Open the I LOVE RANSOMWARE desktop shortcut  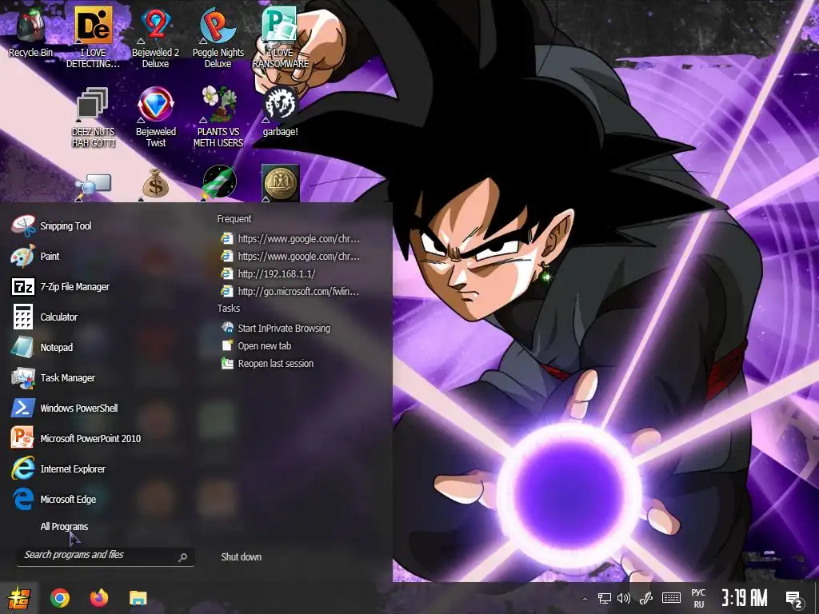point(281,38)
